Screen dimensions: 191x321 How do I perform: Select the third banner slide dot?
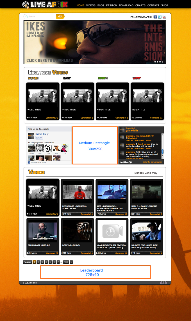(160, 62)
